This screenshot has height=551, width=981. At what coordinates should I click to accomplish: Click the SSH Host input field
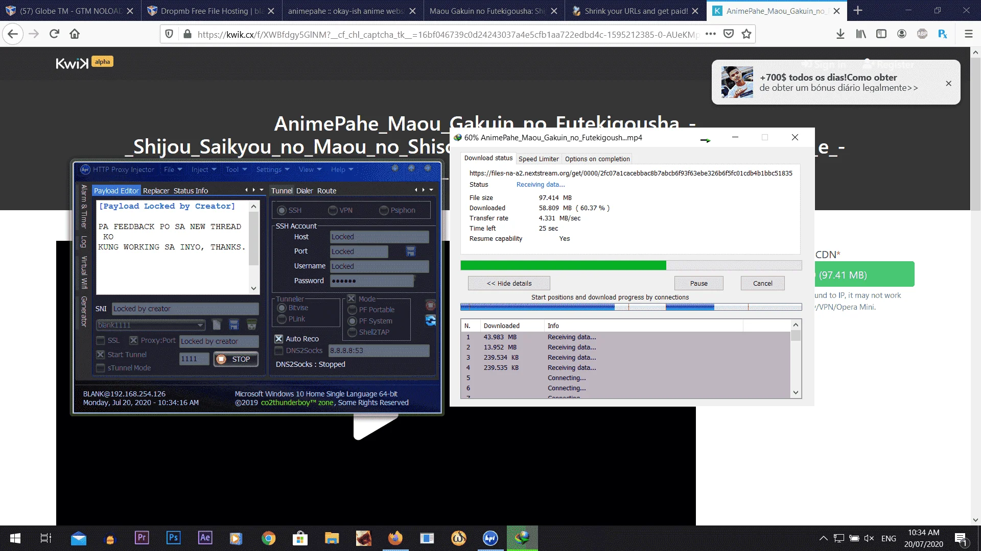click(380, 237)
